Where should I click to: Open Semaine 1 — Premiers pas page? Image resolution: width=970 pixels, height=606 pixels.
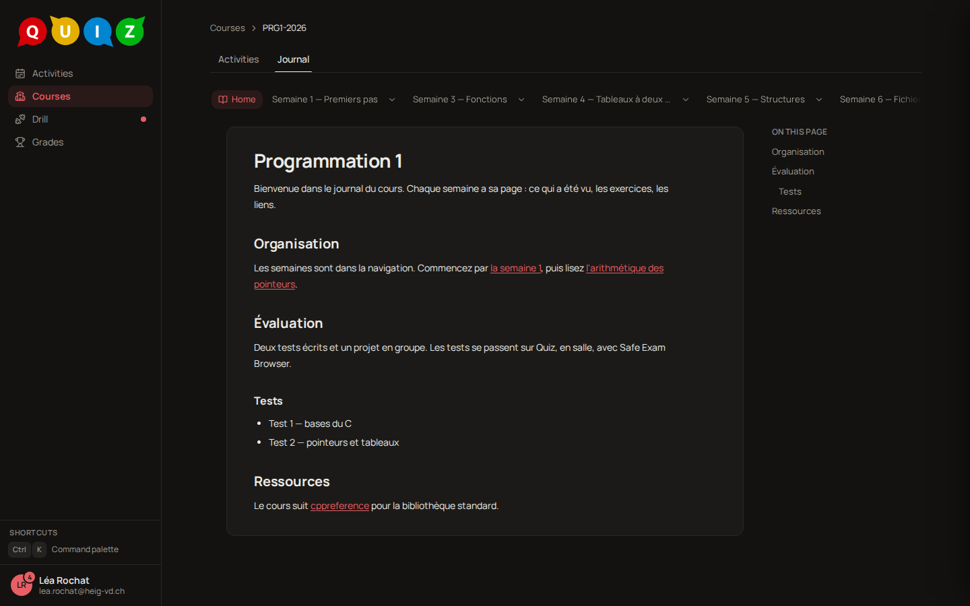(325, 100)
